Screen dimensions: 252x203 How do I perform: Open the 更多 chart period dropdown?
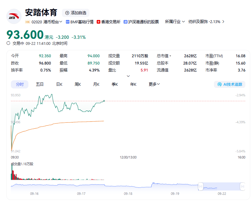pyautogui.click(x=154, y=84)
